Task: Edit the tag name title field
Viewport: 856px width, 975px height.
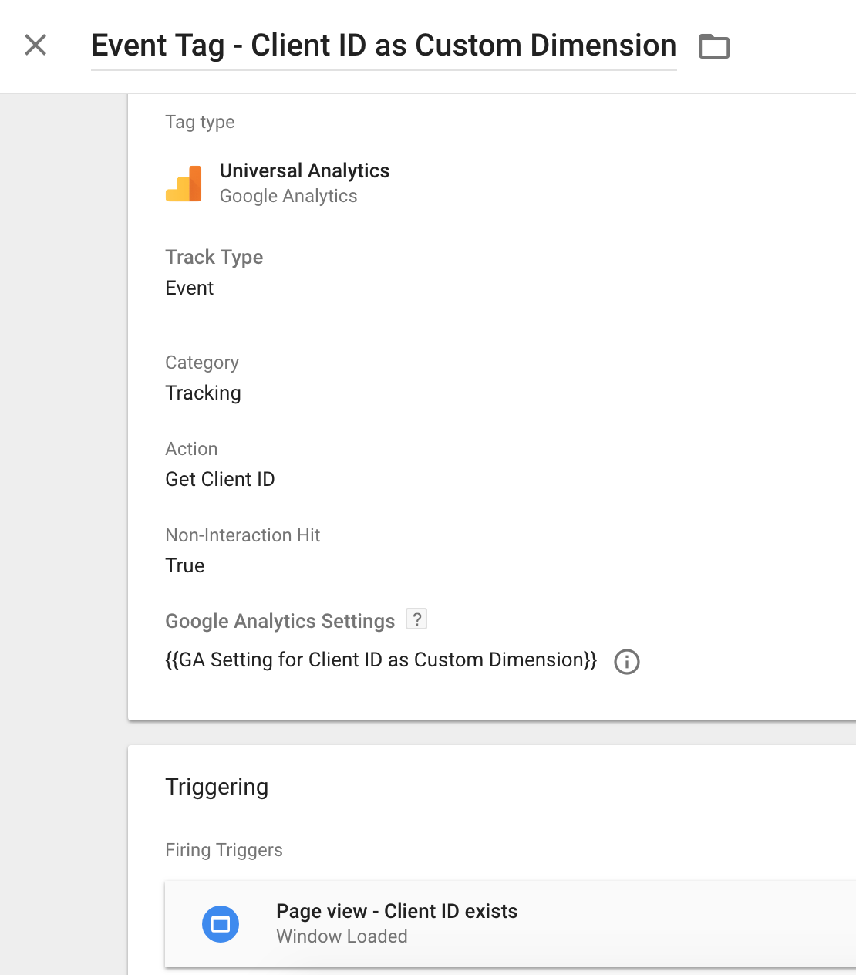Action: [384, 46]
